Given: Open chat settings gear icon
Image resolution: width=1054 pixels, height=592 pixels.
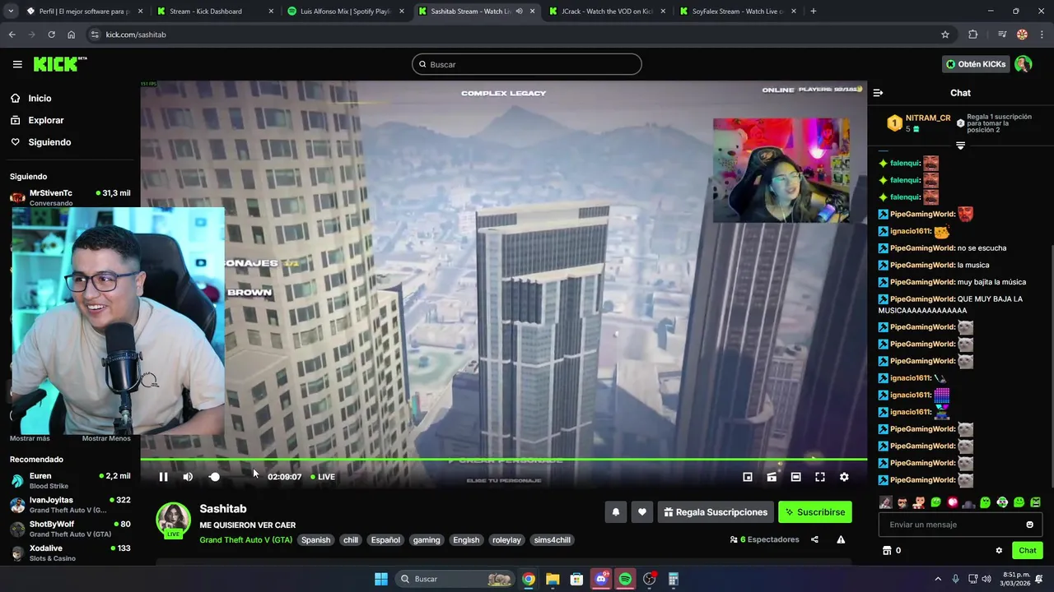Looking at the screenshot, I should tap(999, 551).
